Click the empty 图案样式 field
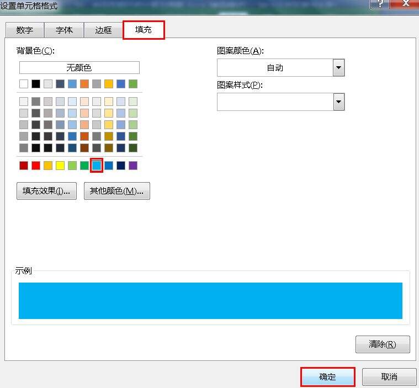The width and height of the screenshot is (419, 388). coord(275,102)
